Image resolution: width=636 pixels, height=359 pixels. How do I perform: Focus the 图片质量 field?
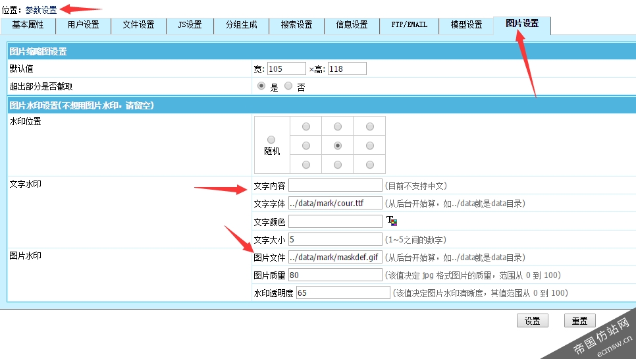[x=335, y=275]
